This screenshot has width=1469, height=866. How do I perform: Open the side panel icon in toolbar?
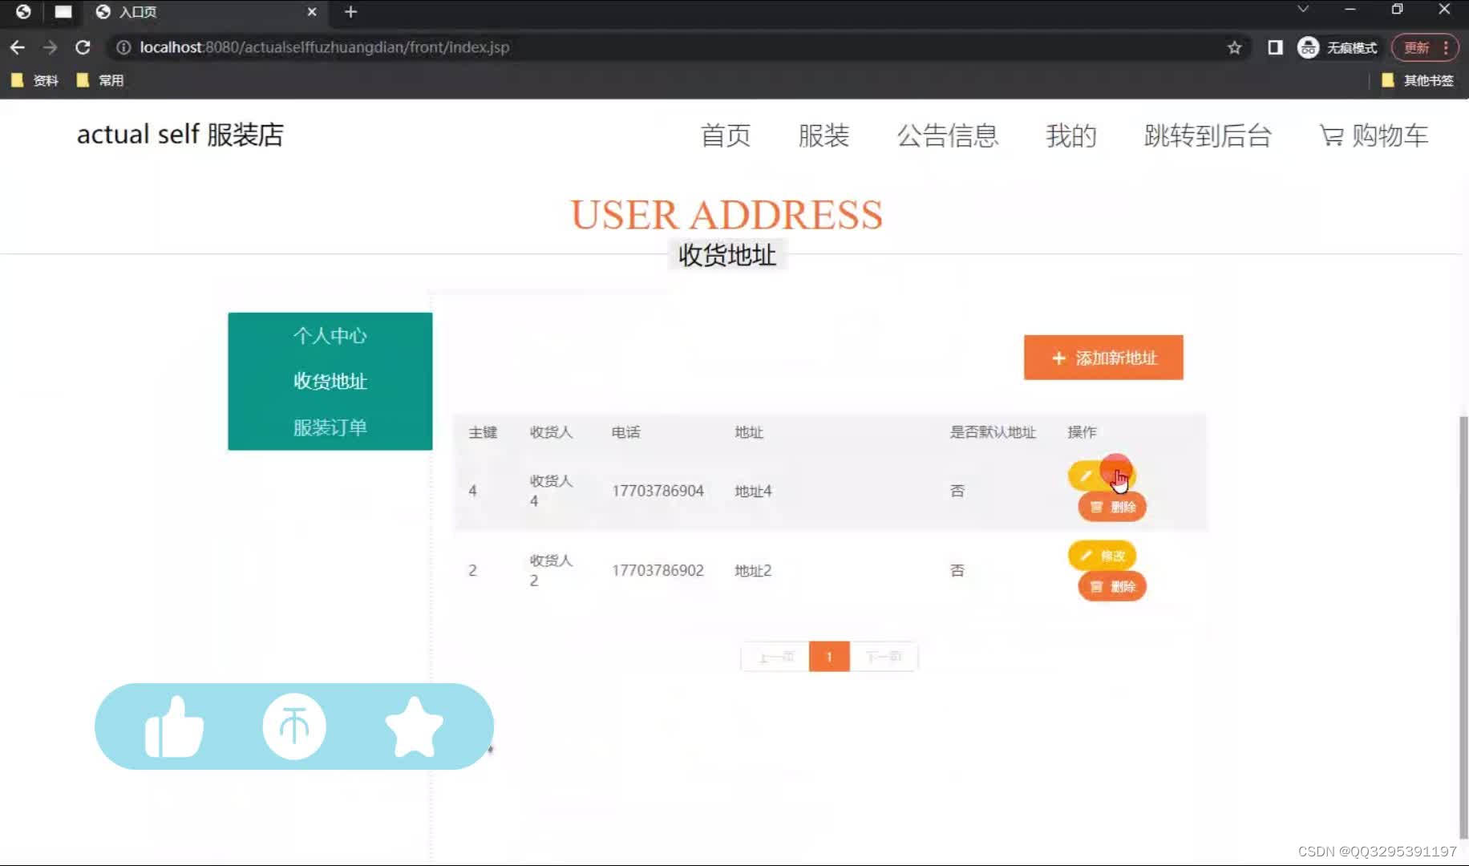1275,47
